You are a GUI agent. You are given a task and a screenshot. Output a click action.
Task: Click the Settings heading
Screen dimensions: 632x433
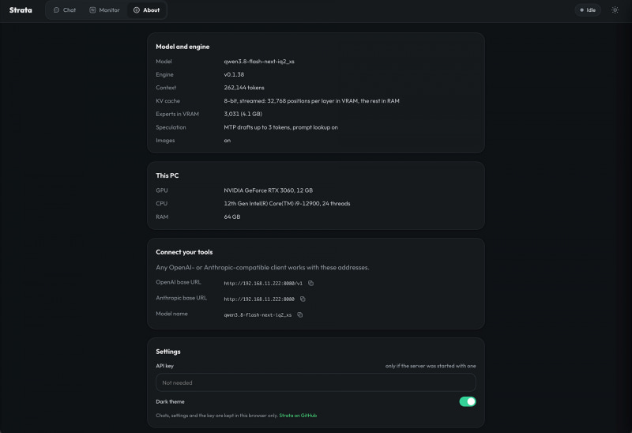pos(168,352)
